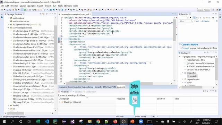
Task: Click the Quick Access search field
Action: [x=204, y=10]
